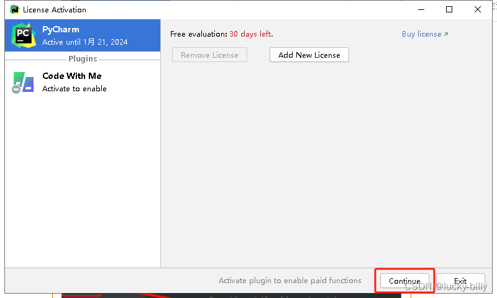
Task: Click the PyCharm logo icon in sidebar
Action: tap(24, 35)
